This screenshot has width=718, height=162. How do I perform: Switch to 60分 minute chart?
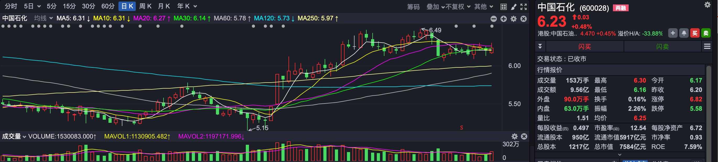pyautogui.click(x=108, y=6)
